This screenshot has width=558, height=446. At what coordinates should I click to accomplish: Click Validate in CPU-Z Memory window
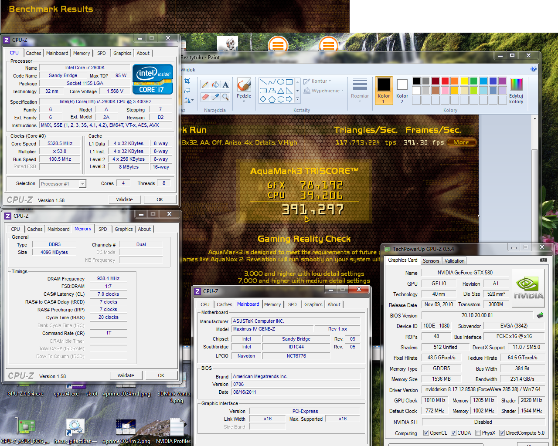tap(126, 375)
